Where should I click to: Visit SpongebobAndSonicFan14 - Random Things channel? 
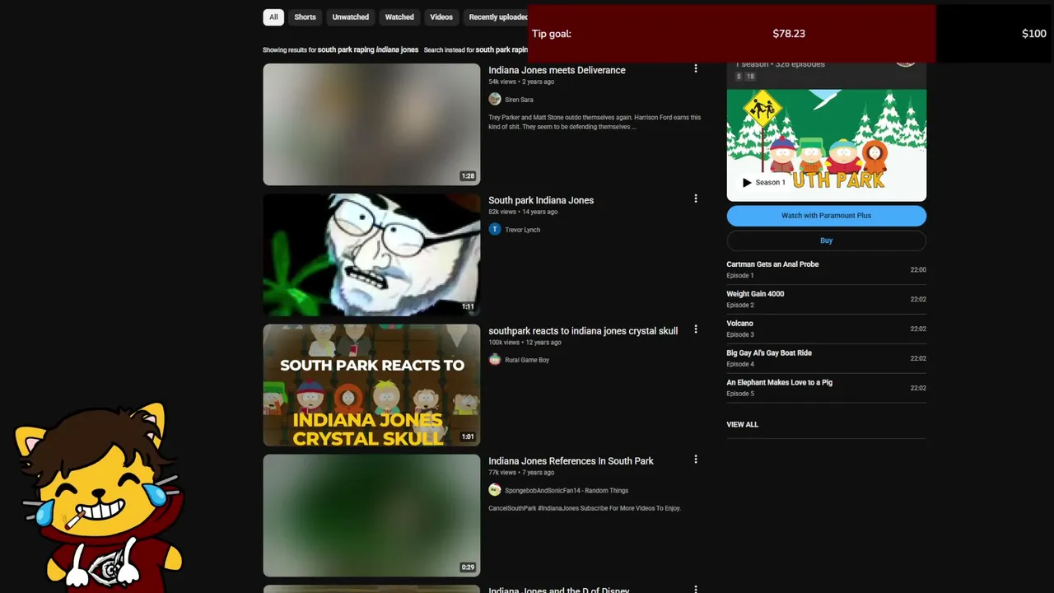[567, 491]
